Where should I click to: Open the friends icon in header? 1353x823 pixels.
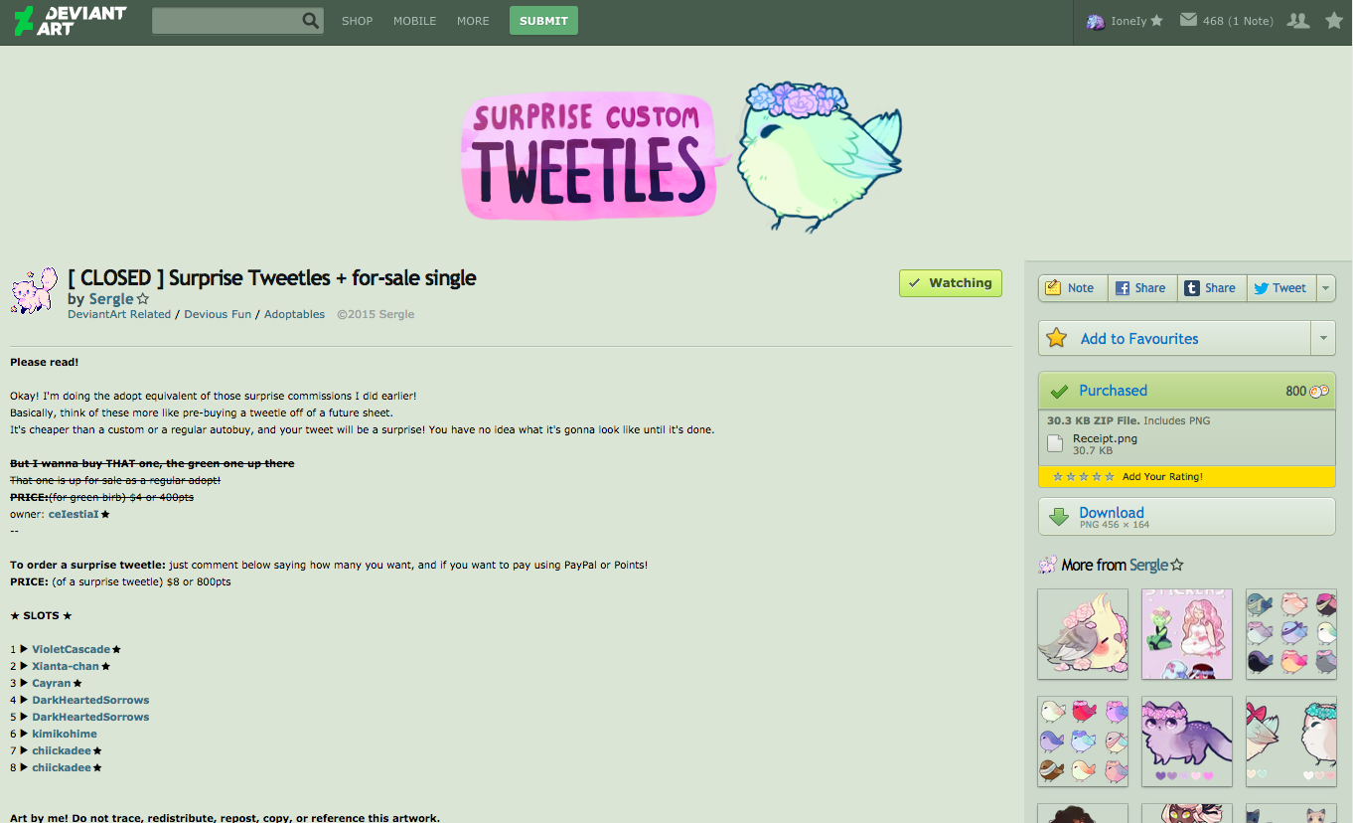(x=1297, y=20)
